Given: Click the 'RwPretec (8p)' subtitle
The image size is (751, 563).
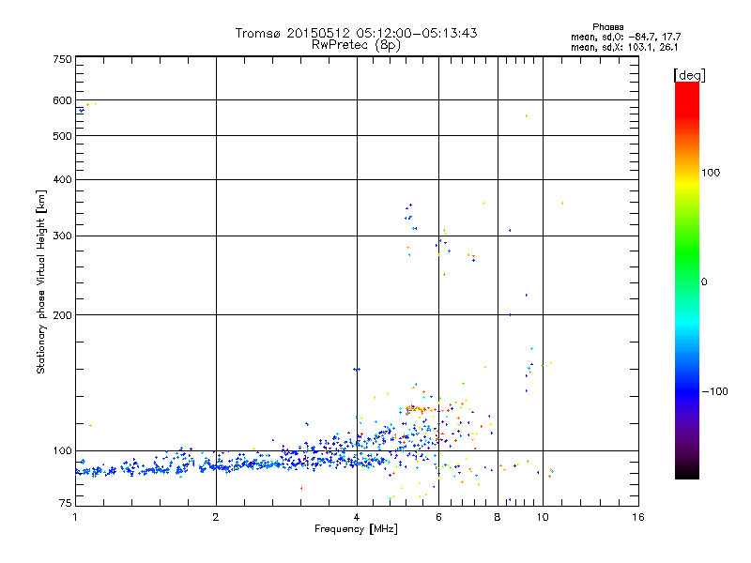Looking at the screenshot, I should pyautogui.click(x=356, y=45).
